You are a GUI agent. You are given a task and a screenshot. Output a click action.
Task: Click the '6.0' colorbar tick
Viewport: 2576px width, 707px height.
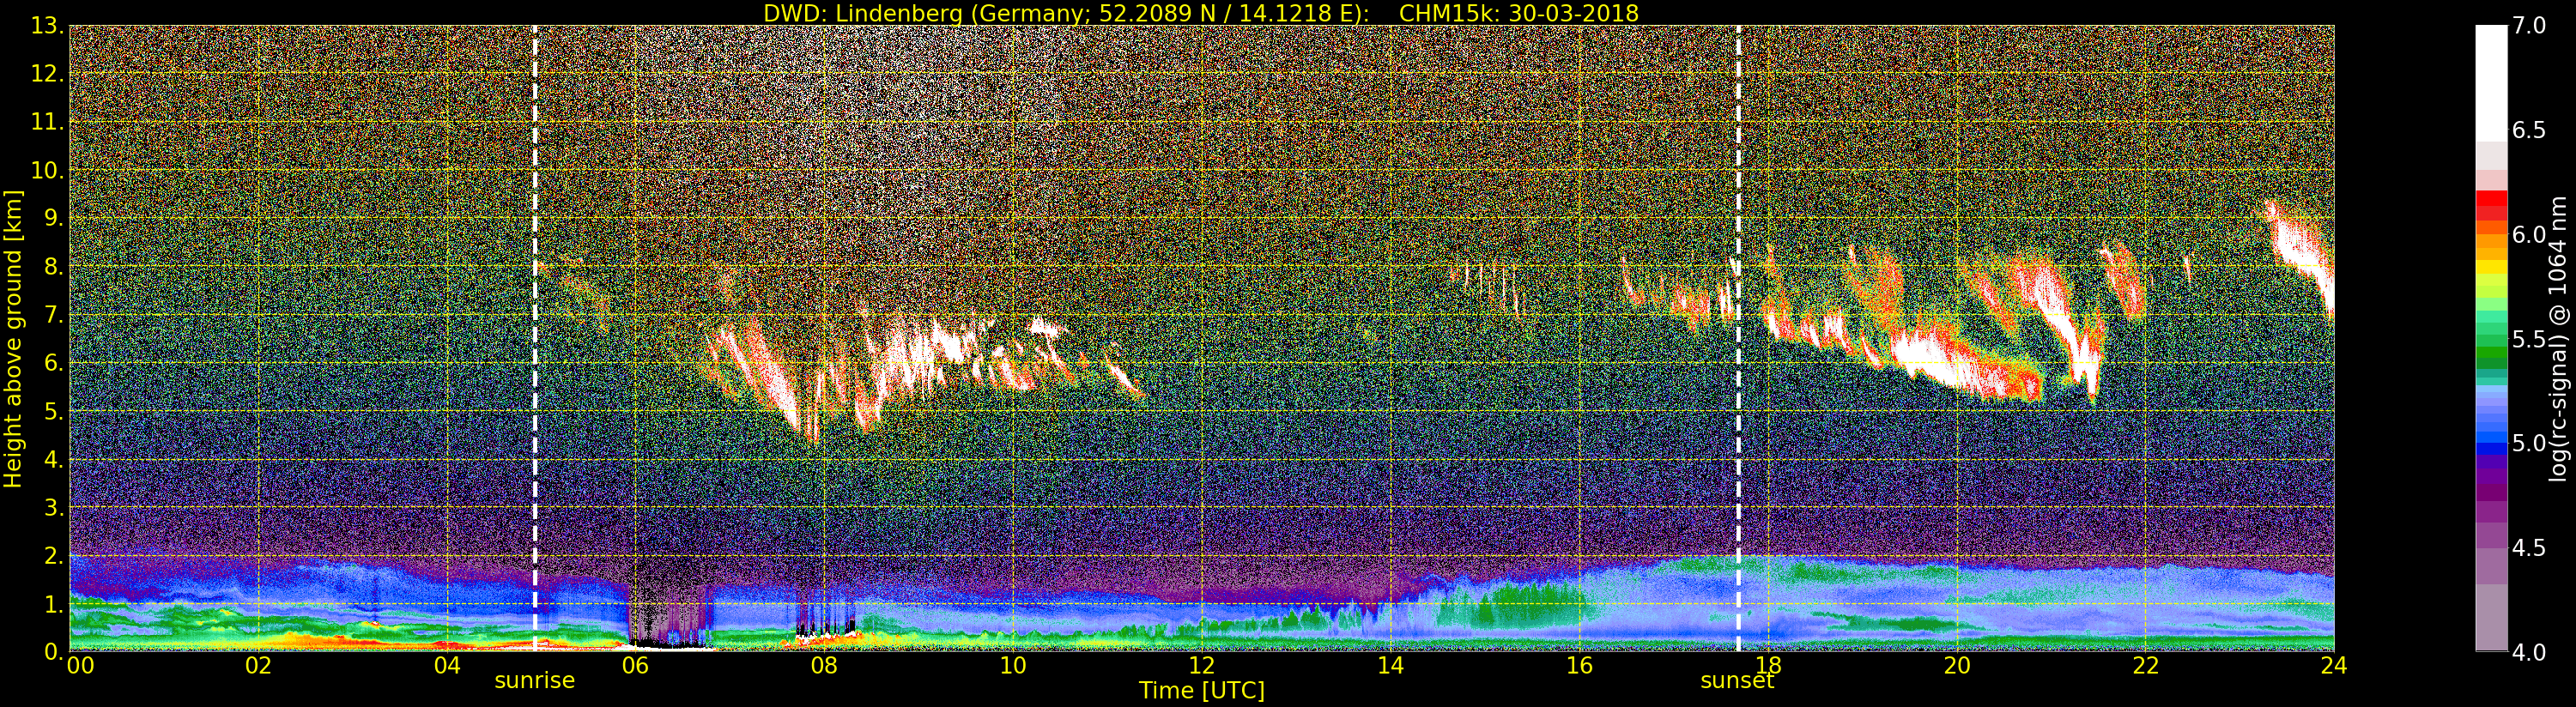pos(2529,234)
